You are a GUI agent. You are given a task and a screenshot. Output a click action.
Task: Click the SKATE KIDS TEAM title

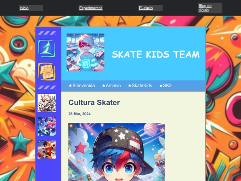pos(156,55)
